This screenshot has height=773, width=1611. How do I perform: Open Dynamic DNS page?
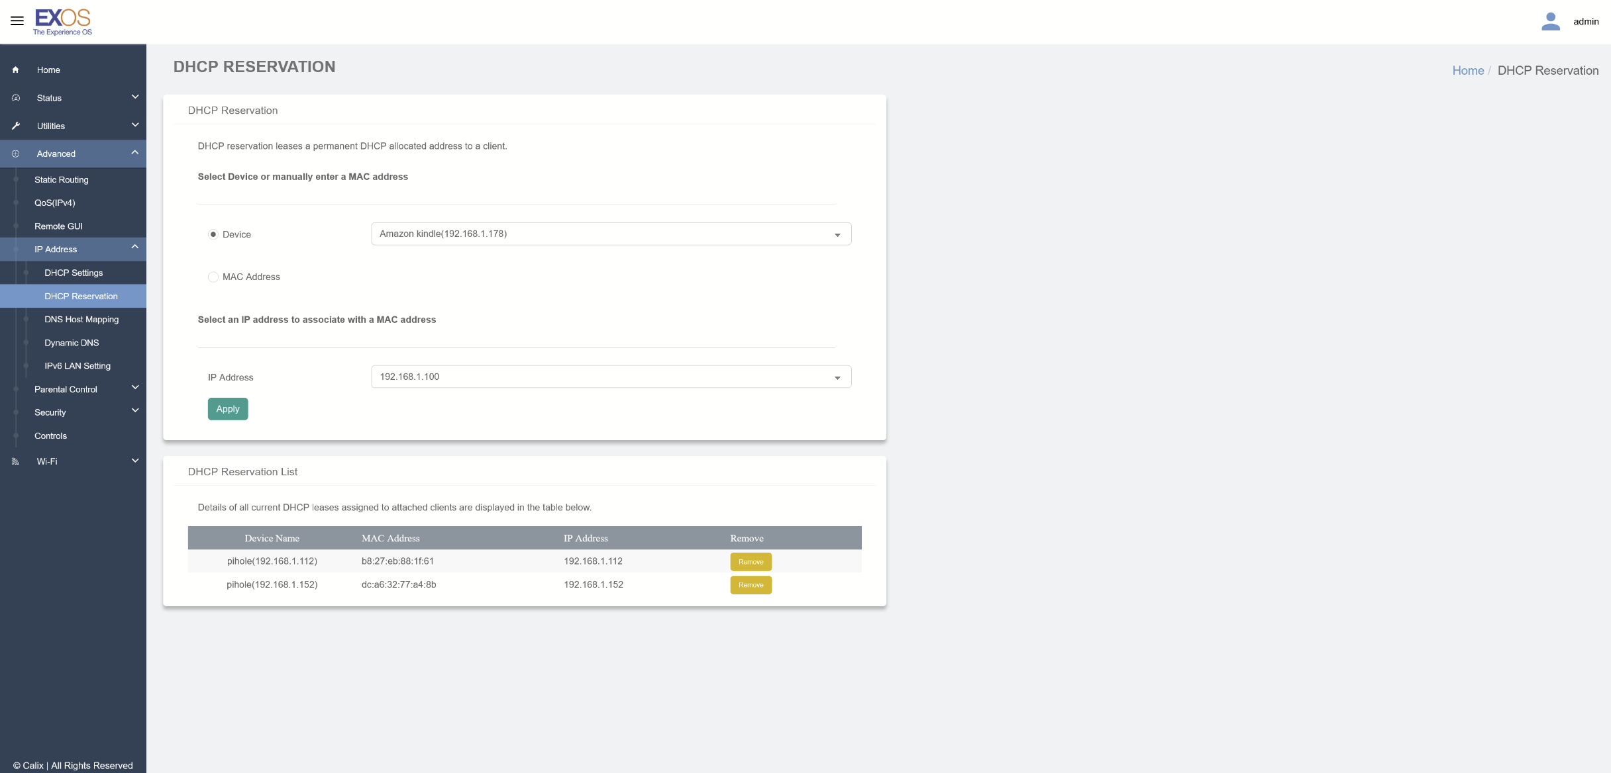pyautogui.click(x=72, y=343)
